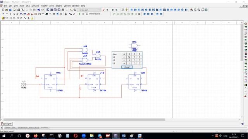
Task: Open the find magnifier icon
Action: click(x=123, y=10)
